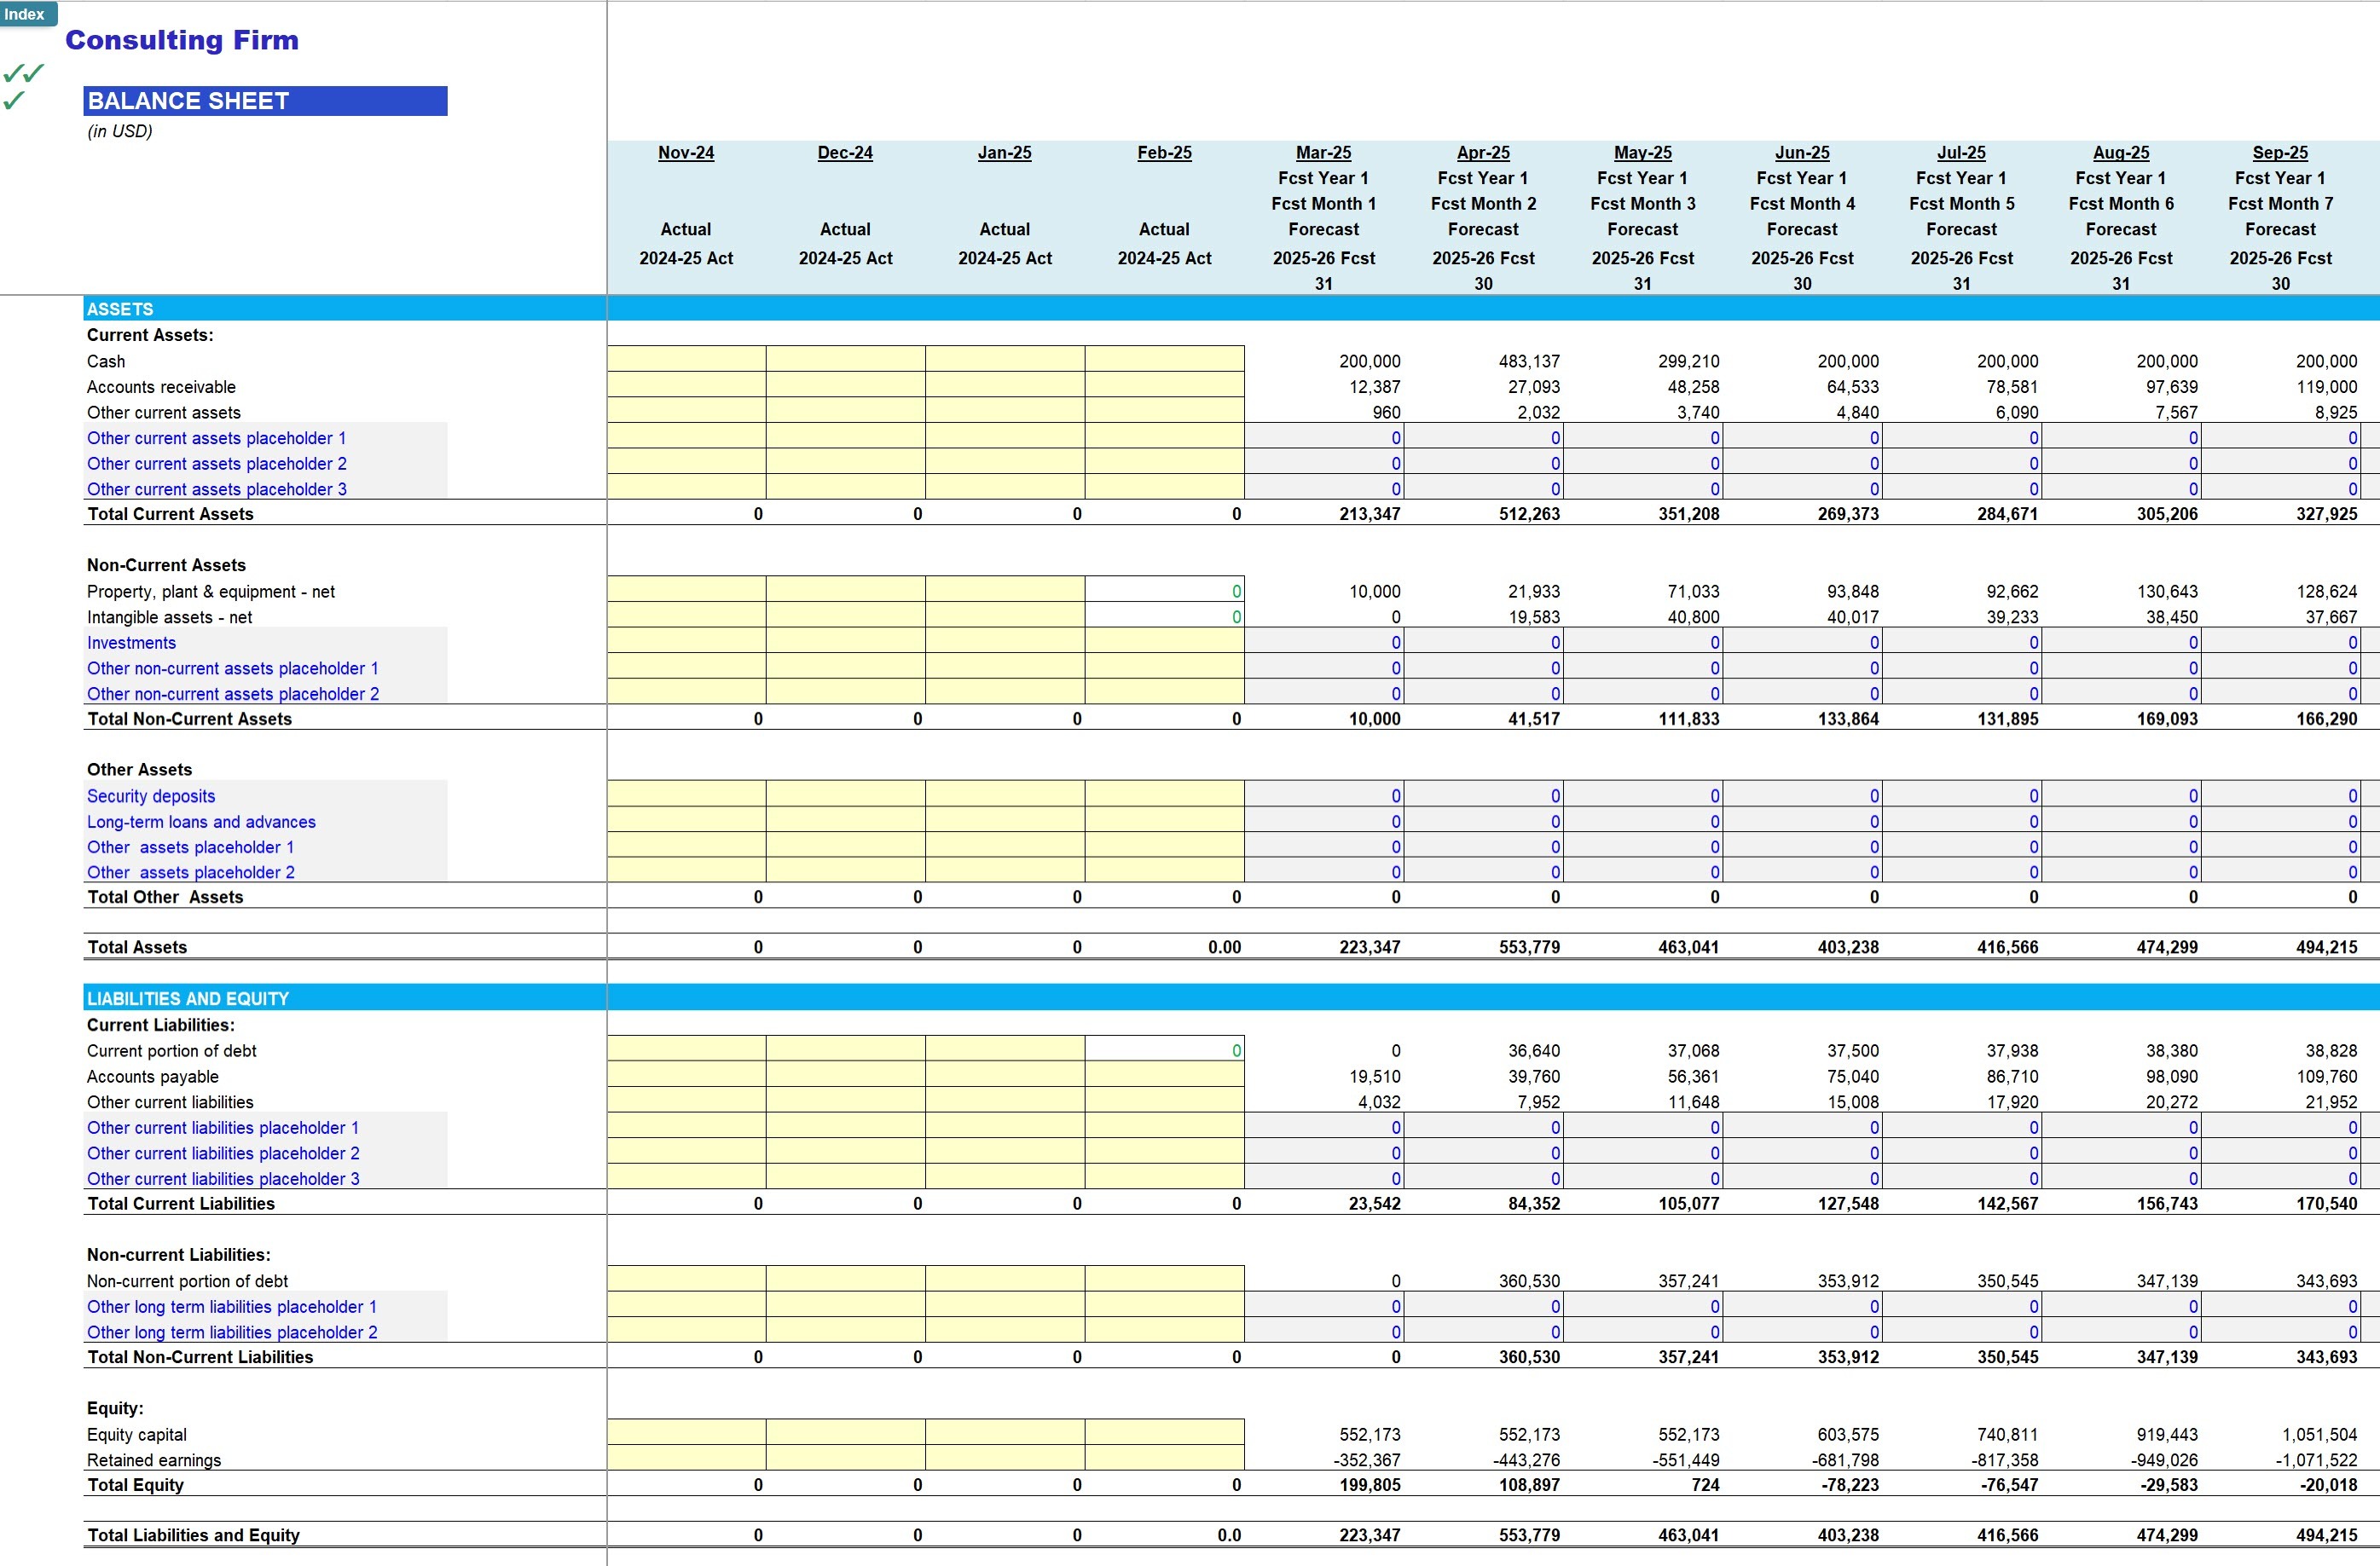
Task: Click Other current assets value 8,925
Action: click(x=2336, y=412)
